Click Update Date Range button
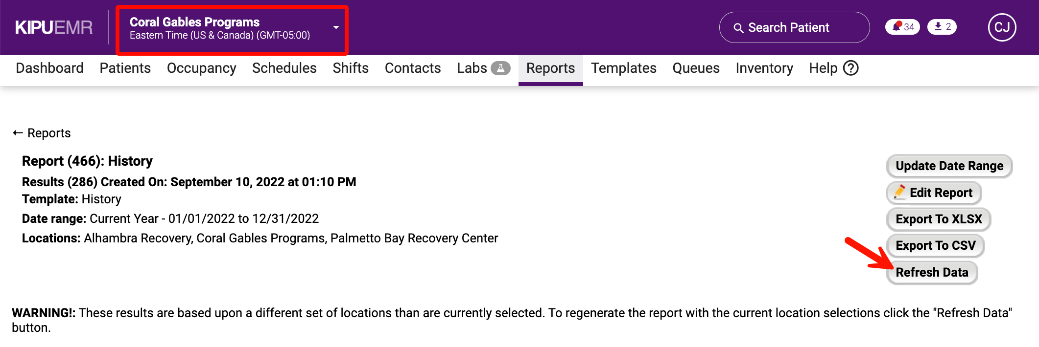This screenshot has width=1039, height=347. pos(949,166)
